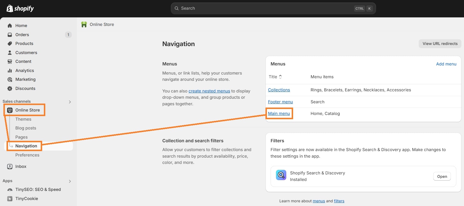Open Content section
This screenshot has width=464, height=206.
click(x=23, y=61)
